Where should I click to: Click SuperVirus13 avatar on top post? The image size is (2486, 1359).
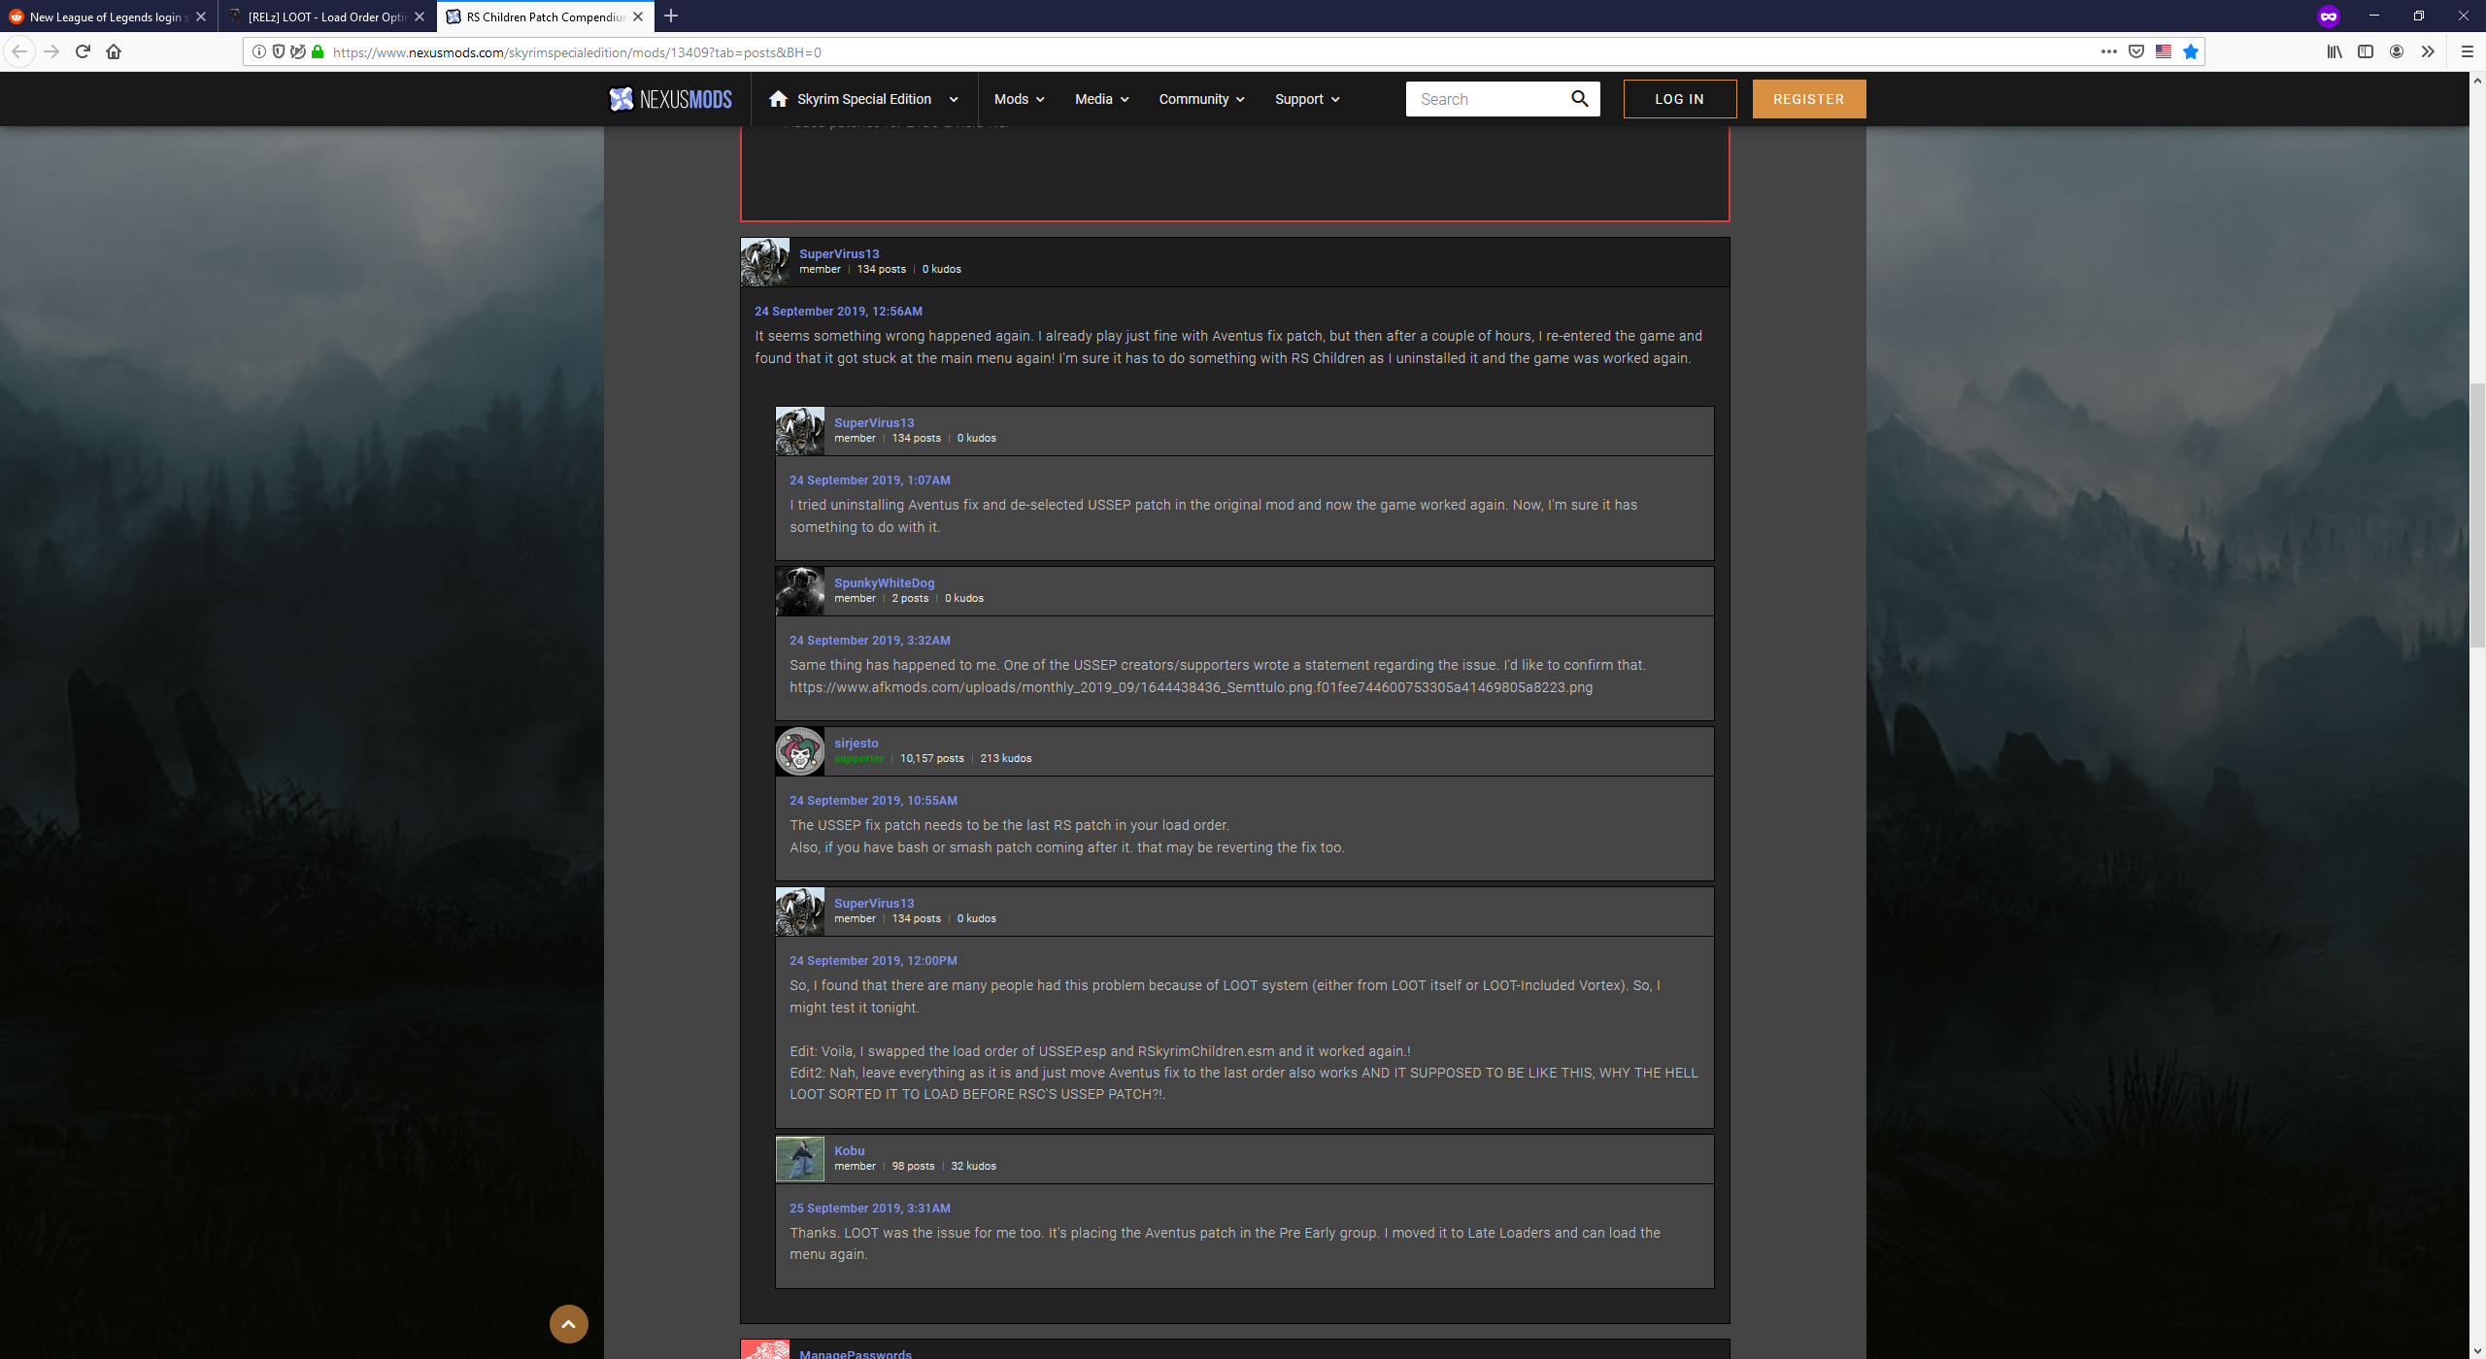point(765,262)
